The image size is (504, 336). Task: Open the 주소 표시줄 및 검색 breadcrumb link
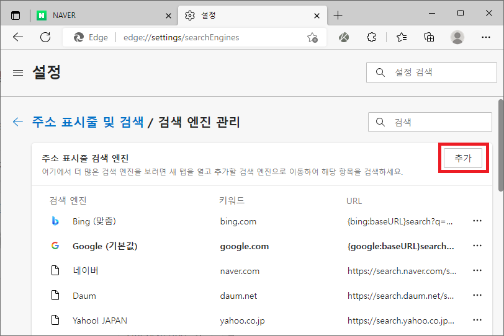pos(88,122)
